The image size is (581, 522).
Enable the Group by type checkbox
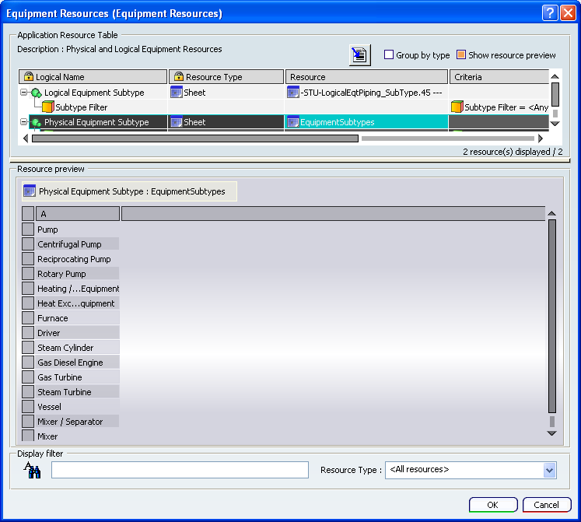coord(389,55)
